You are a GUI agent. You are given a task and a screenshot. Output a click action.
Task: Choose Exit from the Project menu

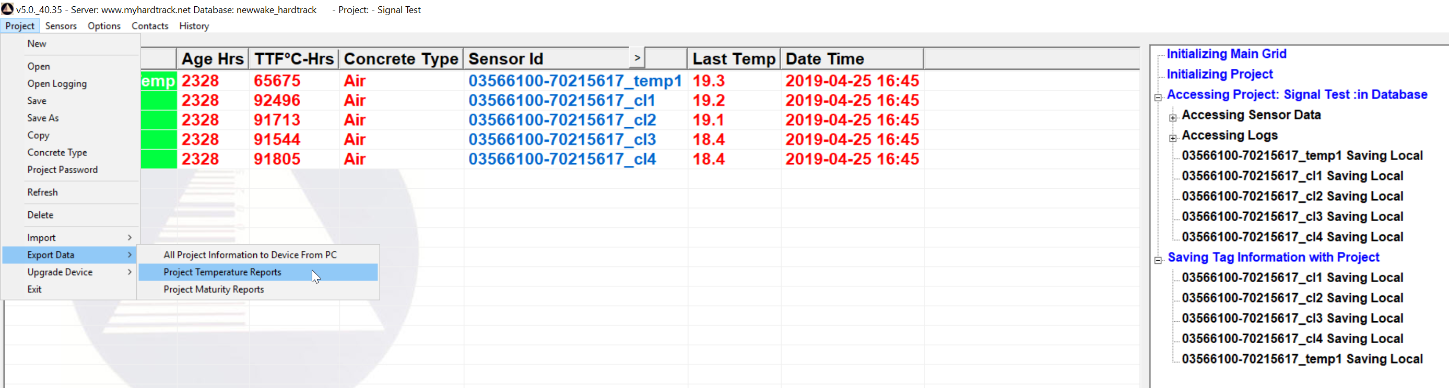click(x=70, y=290)
